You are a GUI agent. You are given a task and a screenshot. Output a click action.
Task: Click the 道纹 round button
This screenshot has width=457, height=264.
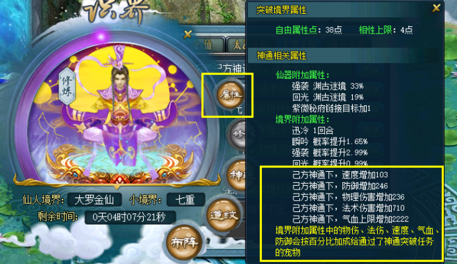223,215
